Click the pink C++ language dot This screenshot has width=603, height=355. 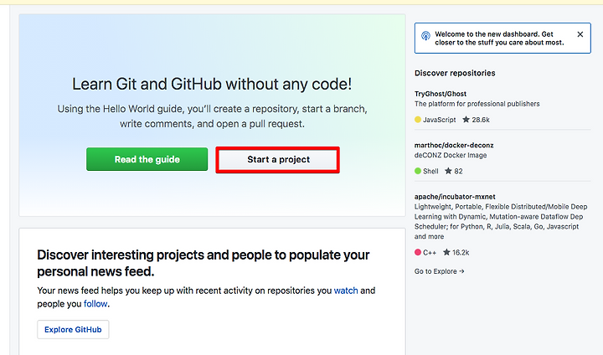(418, 252)
